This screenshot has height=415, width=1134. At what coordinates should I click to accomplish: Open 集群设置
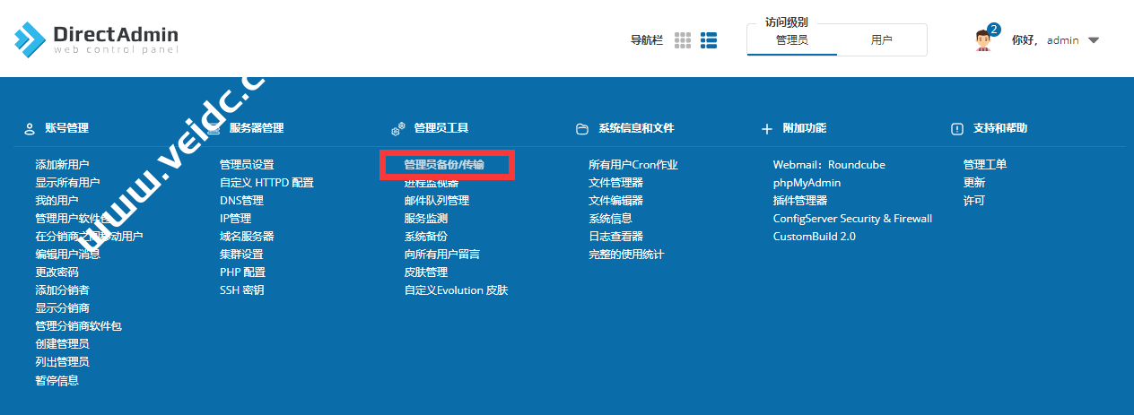241,255
